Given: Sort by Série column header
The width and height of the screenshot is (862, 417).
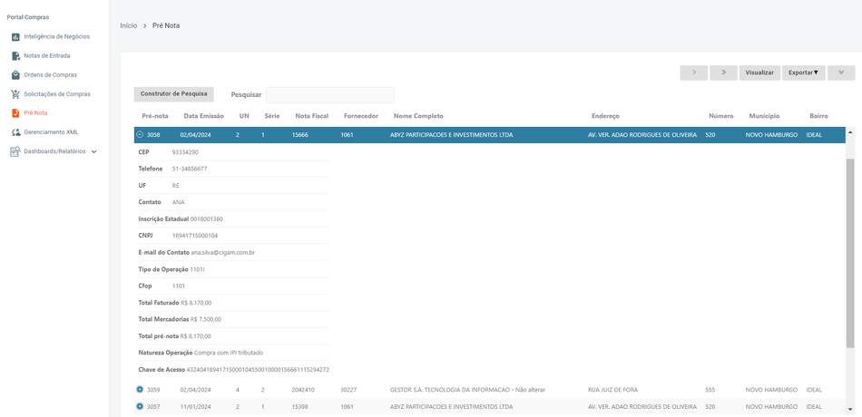Looking at the screenshot, I should 272,116.
